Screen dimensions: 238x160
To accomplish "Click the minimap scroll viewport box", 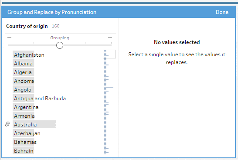I will [109, 54].
